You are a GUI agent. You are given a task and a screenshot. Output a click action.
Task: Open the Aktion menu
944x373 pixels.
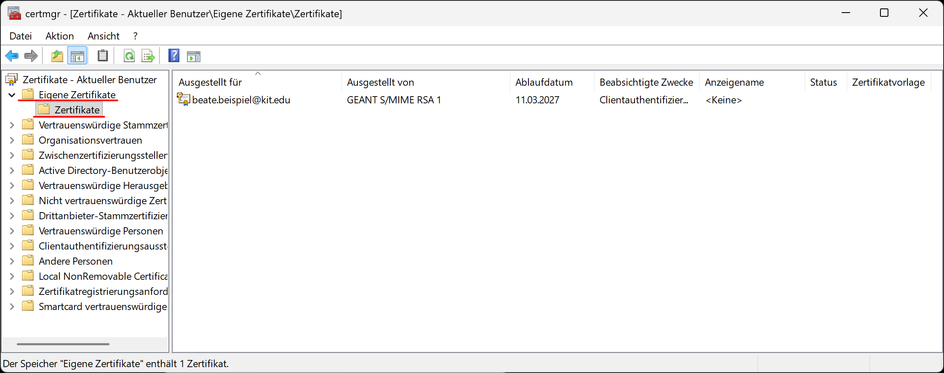click(x=60, y=36)
